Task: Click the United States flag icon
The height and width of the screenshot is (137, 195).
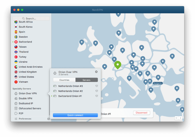Action: pos(16,77)
